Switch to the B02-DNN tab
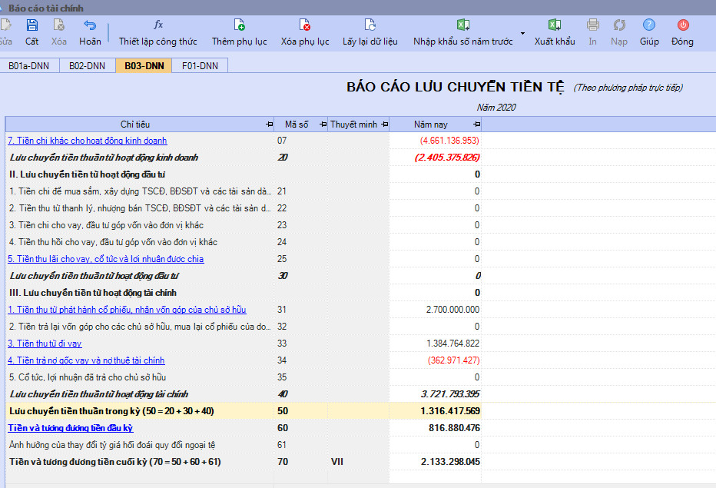716x488 pixels. (88, 66)
